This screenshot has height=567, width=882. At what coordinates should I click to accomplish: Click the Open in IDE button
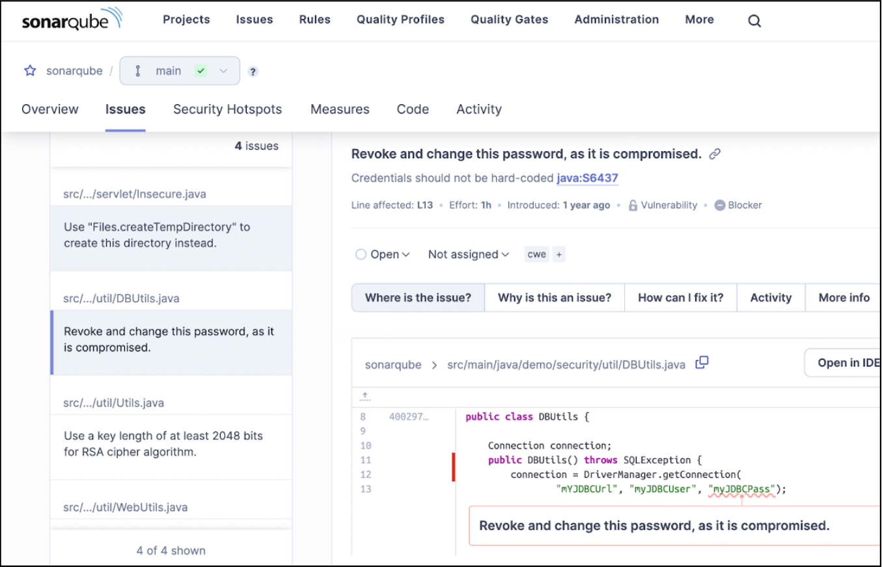click(x=848, y=362)
